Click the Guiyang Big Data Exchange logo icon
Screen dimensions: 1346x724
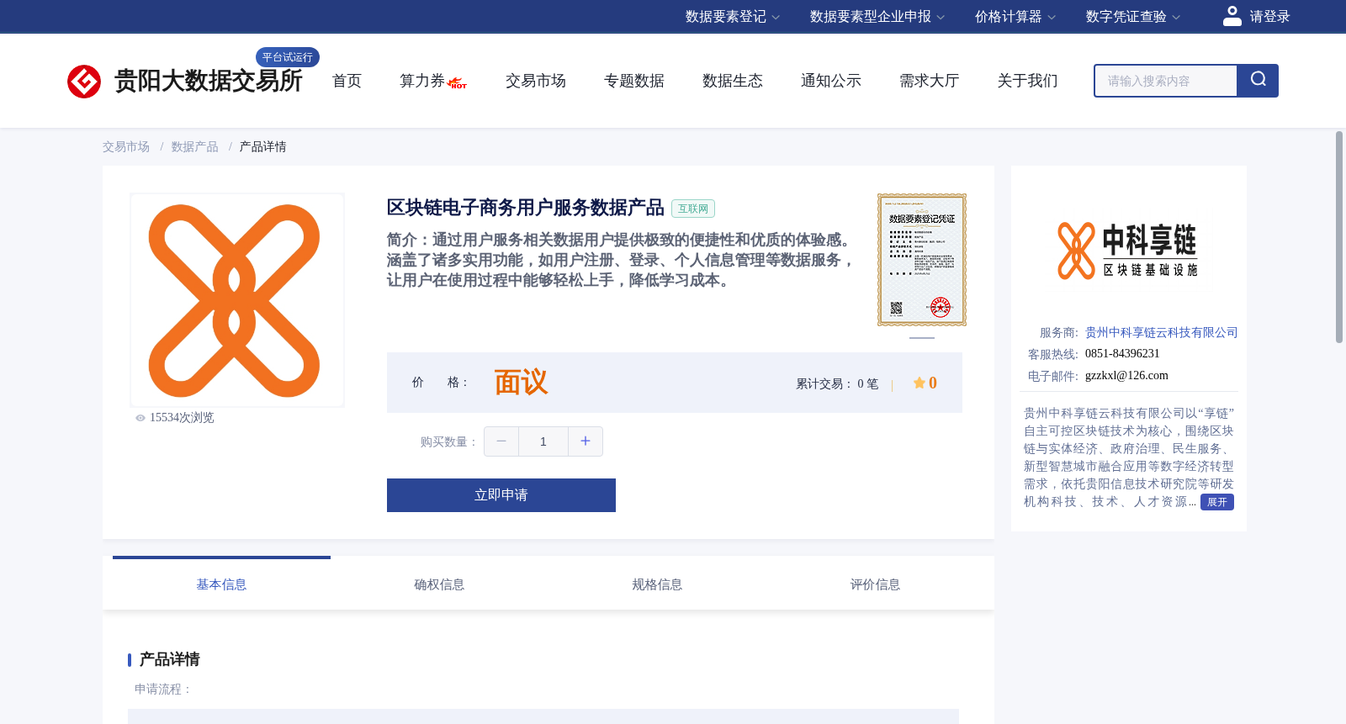pos(84,82)
